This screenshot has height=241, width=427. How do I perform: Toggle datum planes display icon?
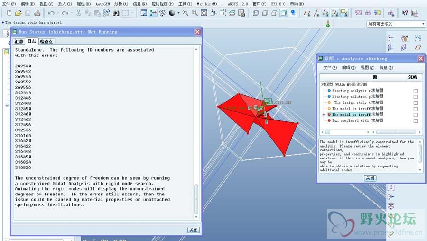(307, 13)
